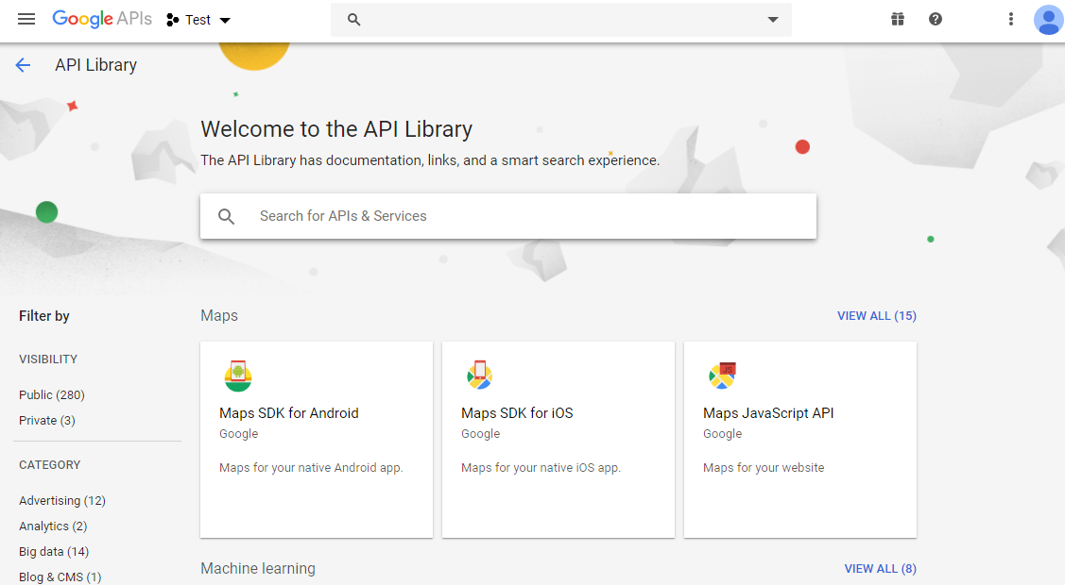Screen dimensions: 1065x585
Task: Filter by Advertising (12) category
Action: (62, 500)
